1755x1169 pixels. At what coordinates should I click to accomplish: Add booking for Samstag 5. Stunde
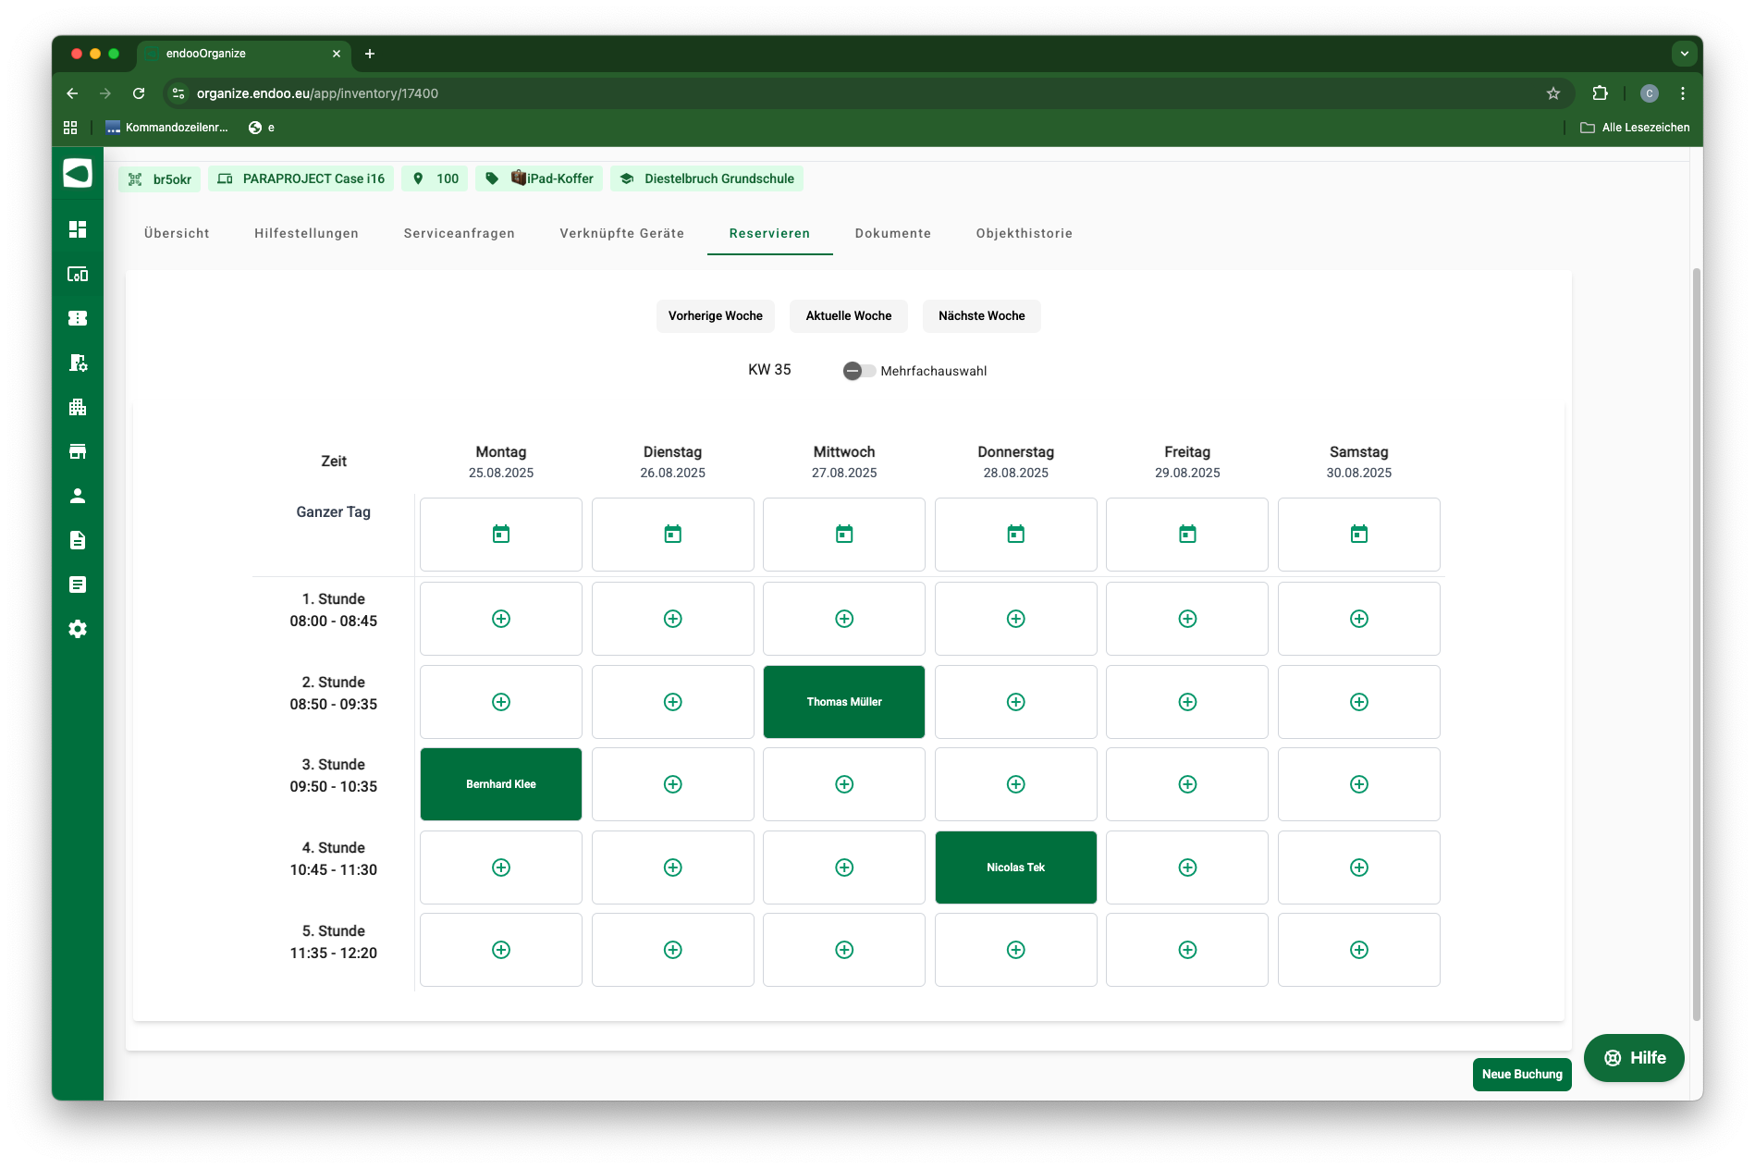pos(1358,950)
